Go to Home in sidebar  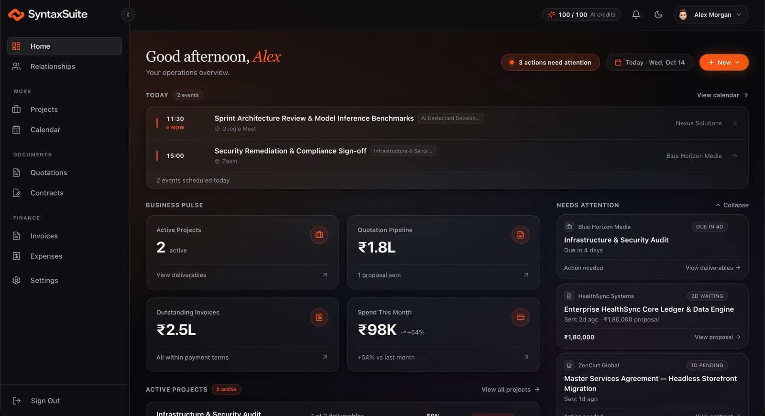click(65, 46)
